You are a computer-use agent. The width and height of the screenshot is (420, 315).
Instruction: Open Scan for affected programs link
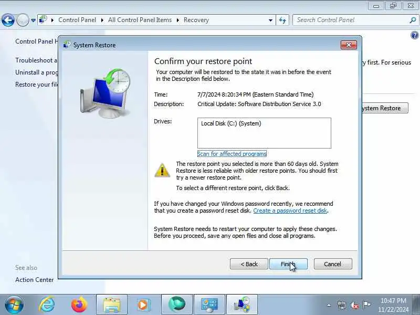click(232, 154)
